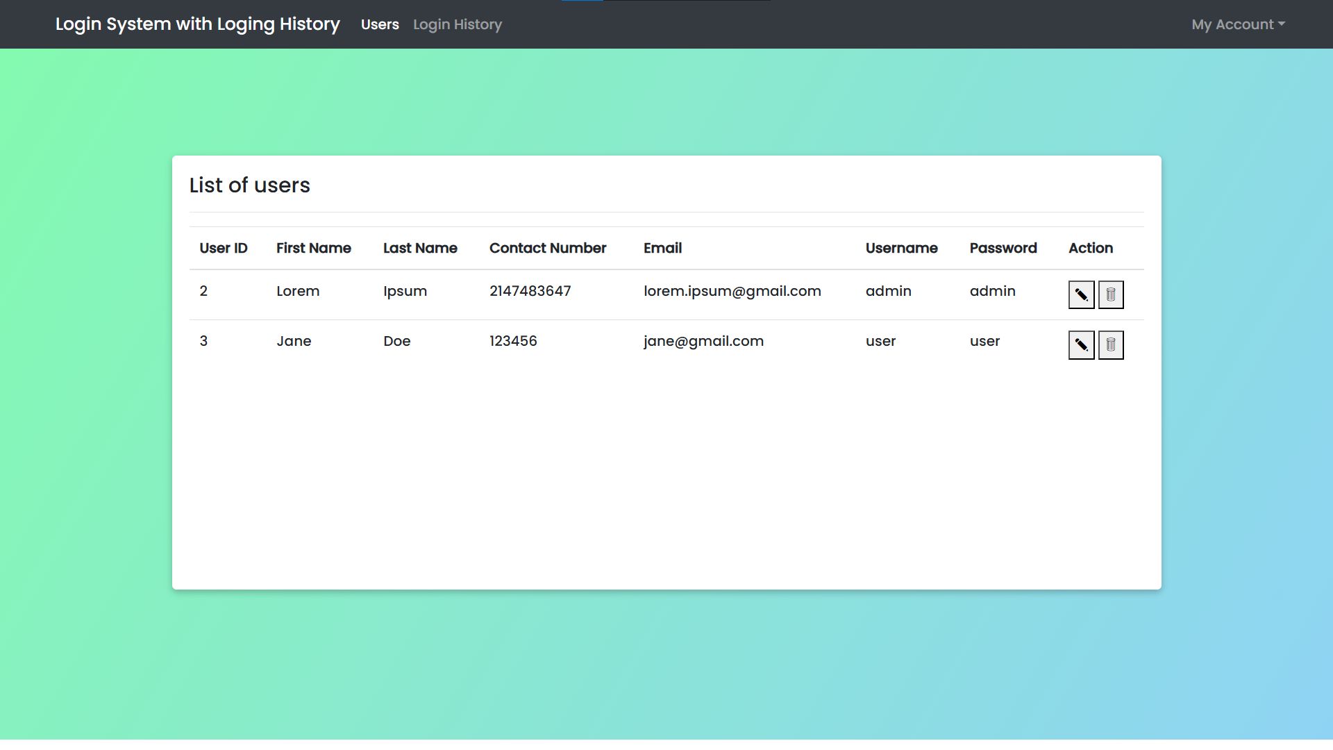Image resolution: width=1333 pixels, height=750 pixels.
Task: Click the edit pencil icon for Jane Doe
Action: point(1081,345)
